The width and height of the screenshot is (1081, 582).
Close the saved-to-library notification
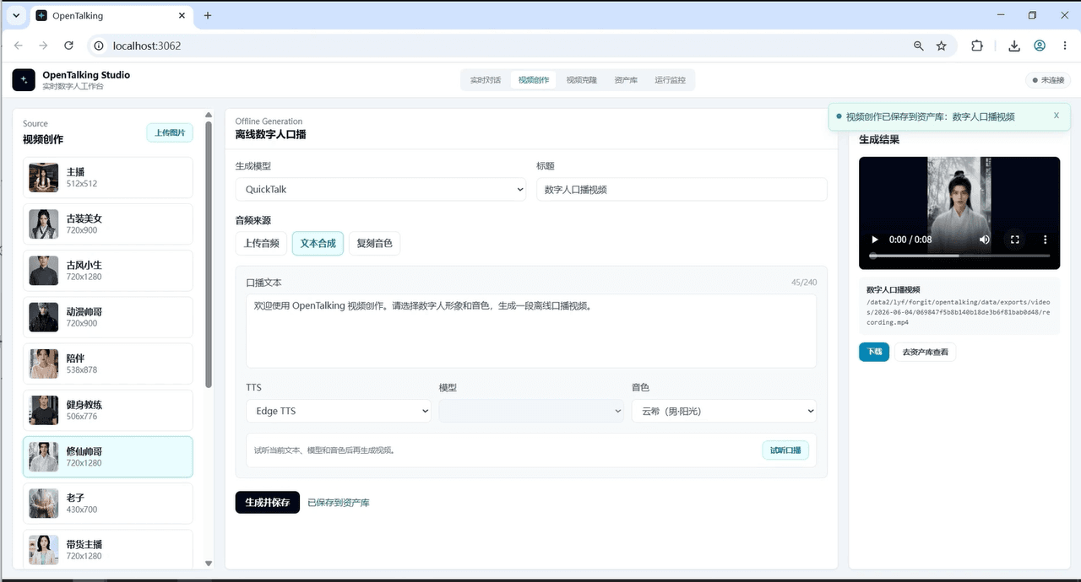tap(1056, 116)
